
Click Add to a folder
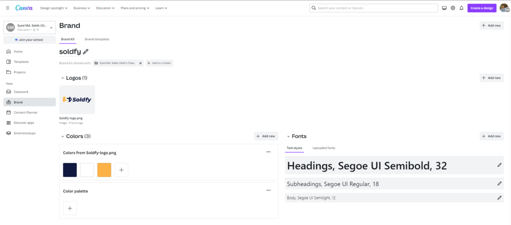coord(159,63)
